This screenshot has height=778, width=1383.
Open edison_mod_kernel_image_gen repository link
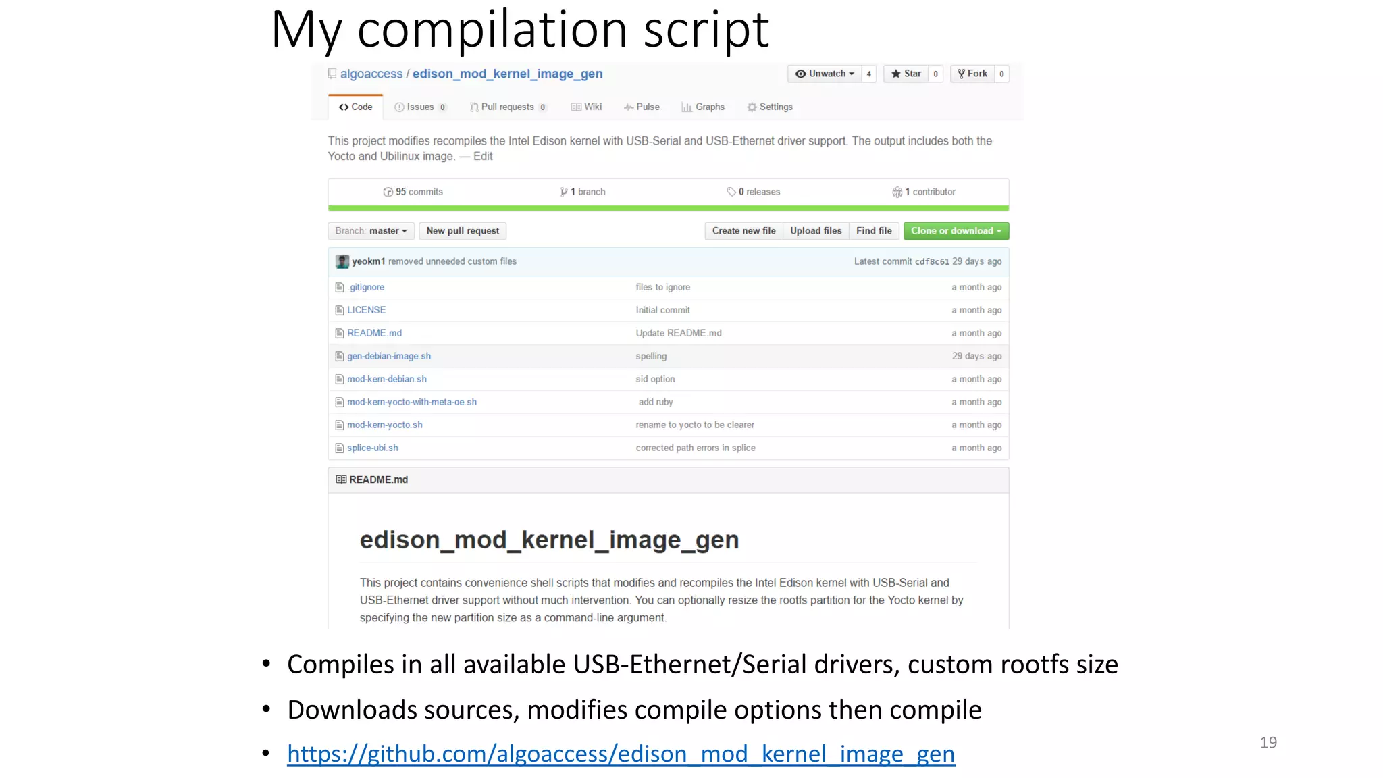point(508,74)
